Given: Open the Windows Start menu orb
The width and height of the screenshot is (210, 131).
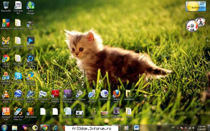Looking at the screenshot, I should (x=4, y=128).
